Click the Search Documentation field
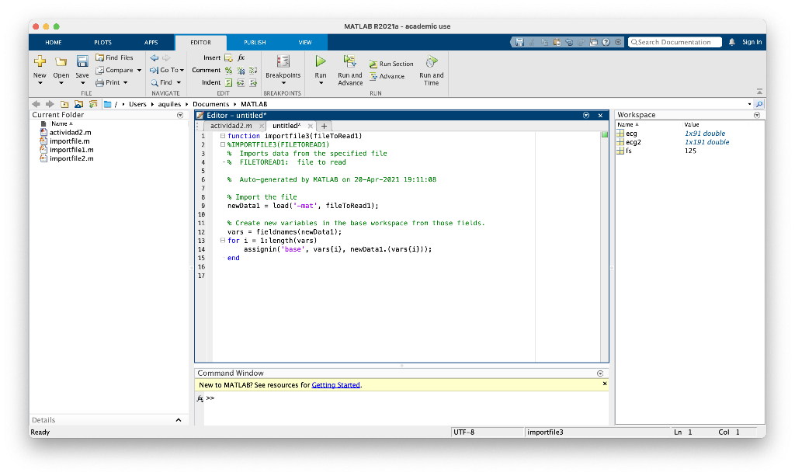 click(x=674, y=42)
